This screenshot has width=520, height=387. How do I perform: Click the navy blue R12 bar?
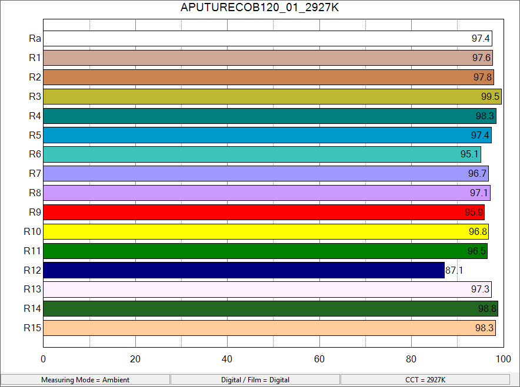pyautogui.click(x=244, y=270)
